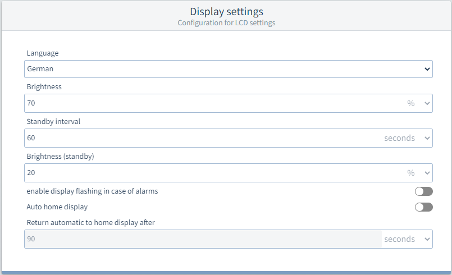Click the Display settings heading
The image size is (452, 275).
[x=227, y=12]
